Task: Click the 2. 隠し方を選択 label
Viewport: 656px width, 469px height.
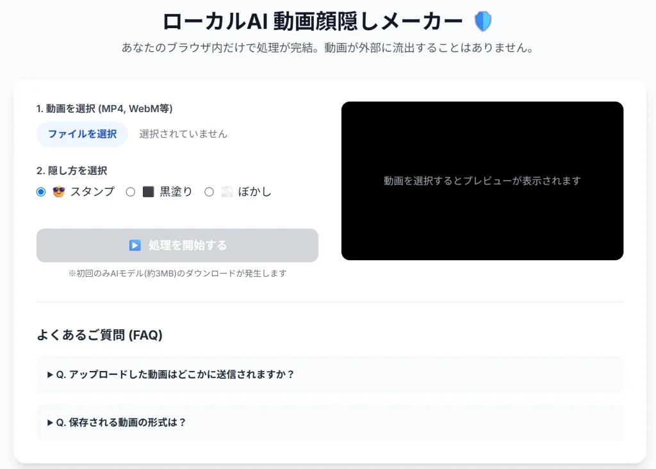Action: click(x=72, y=170)
